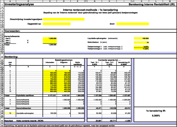Select the NCW benadering IR result -1.250
The height and width of the screenshot is (127, 177).
pos(124,121)
